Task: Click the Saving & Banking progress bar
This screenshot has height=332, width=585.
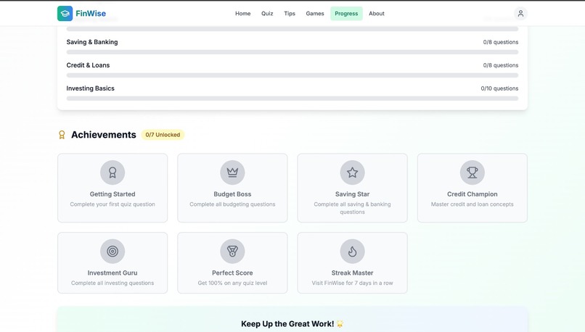Action: click(x=292, y=52)
